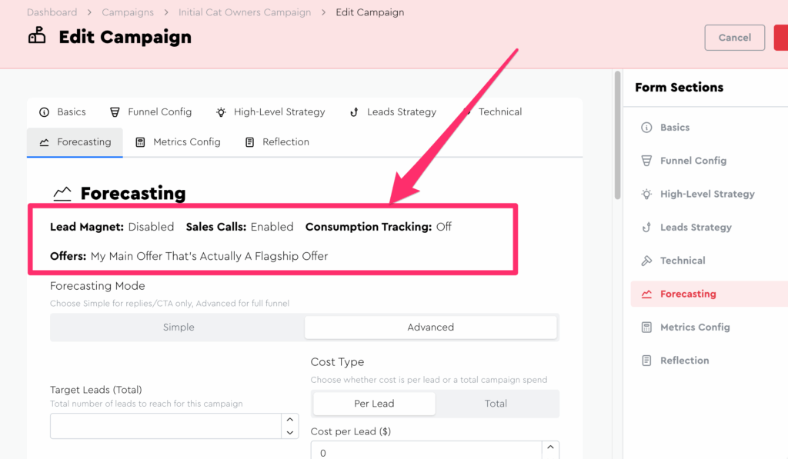Click the Funnel Config sidebar funnel icon
This screenshot has width=788, height=459.
[646, 161]
